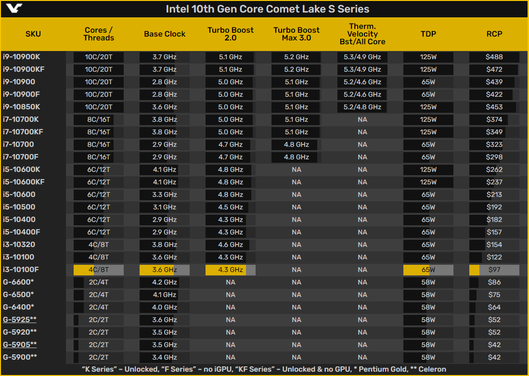This screenshot has width=529, height=376.
Task: Select the $453 price of i9-10850K
Action: 494,107
